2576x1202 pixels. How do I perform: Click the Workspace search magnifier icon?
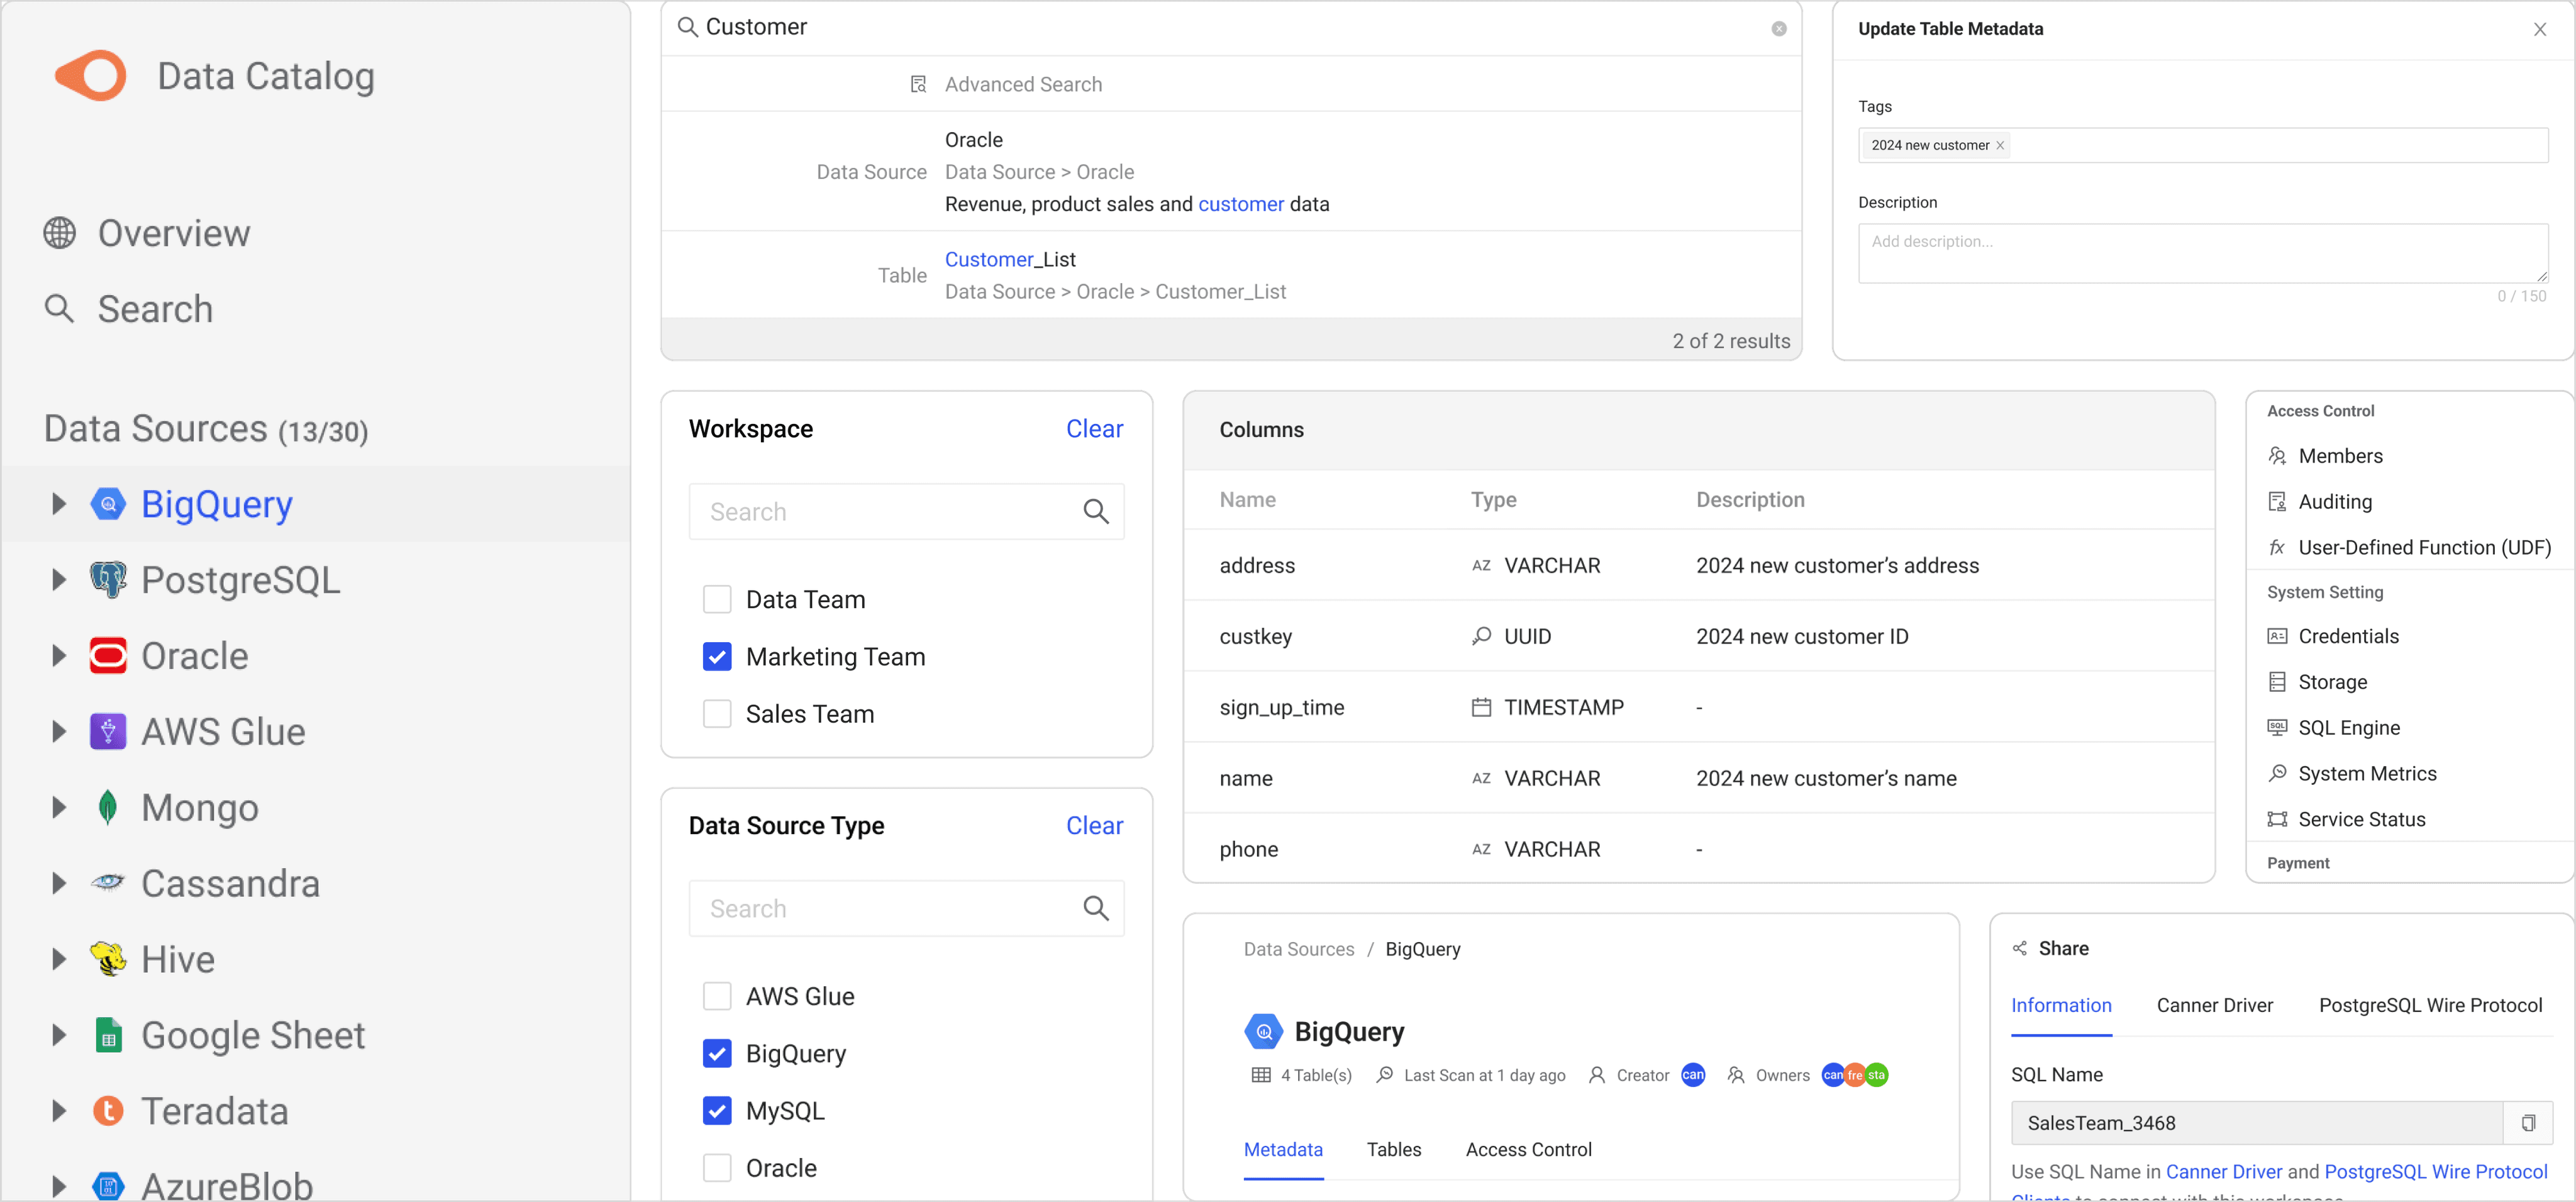[1095, 512]
